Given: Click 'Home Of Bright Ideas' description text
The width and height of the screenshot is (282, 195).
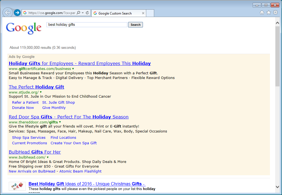Looking at the screenshot, I should click(67, 162).
